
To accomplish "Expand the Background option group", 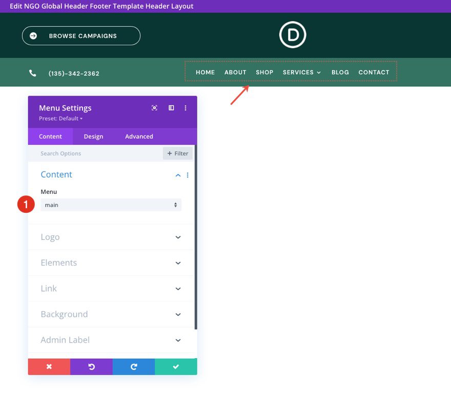I will [178, 314].
